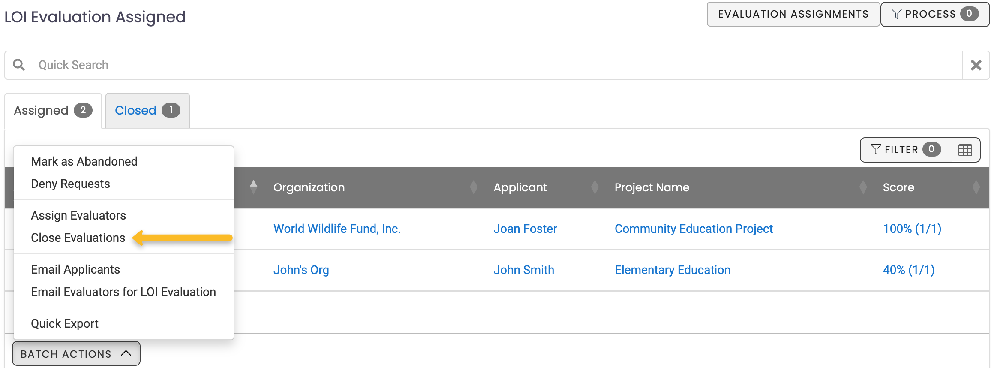This screenshot has height=368, width=991.
Task: Select Mark as Abandoned menu item
Action: pyautogui.click(x=84, y=161)
